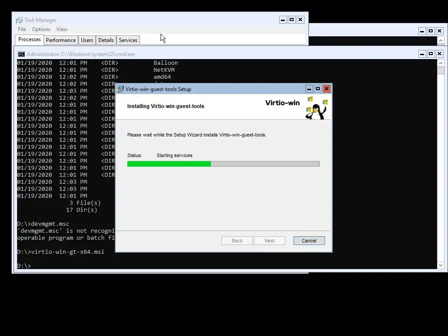Image resolution: width=448 pixels, height=336 pixels.
Task: Click the Task Manager title bar icon
Action: (19, 20)
